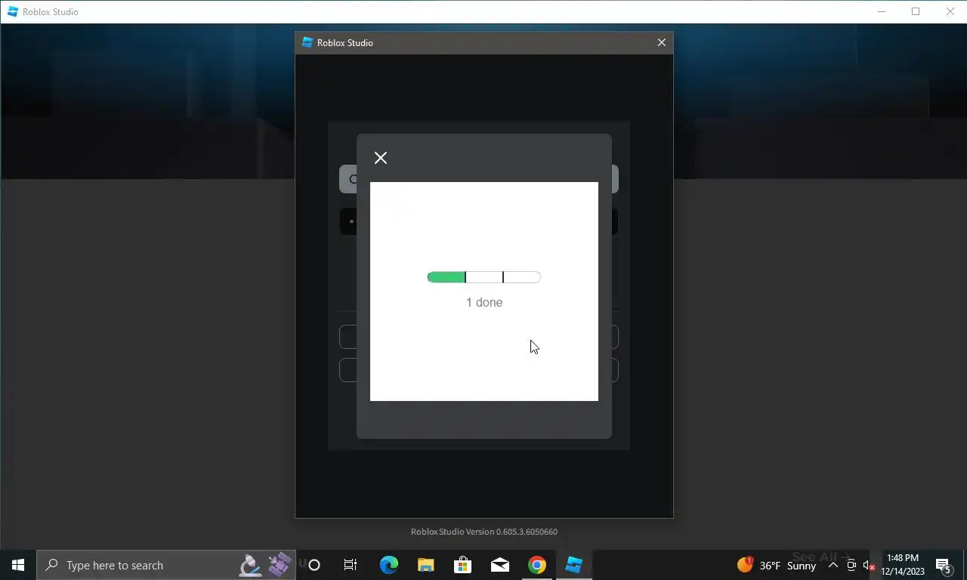Open Task View on the taskbar
This screenshot has width=967, height=580.
click(351, 565)
